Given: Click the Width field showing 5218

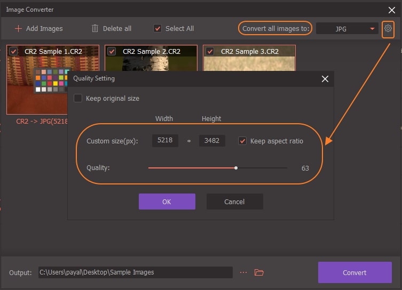Looking at the screenshot, I should [x=165, y=141].
